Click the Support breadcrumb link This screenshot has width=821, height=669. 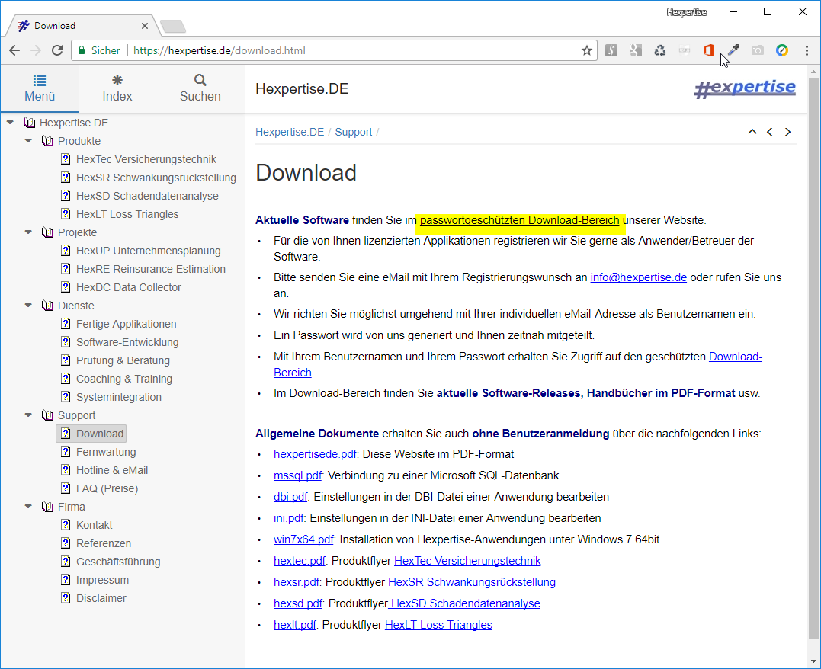(354, 132)
